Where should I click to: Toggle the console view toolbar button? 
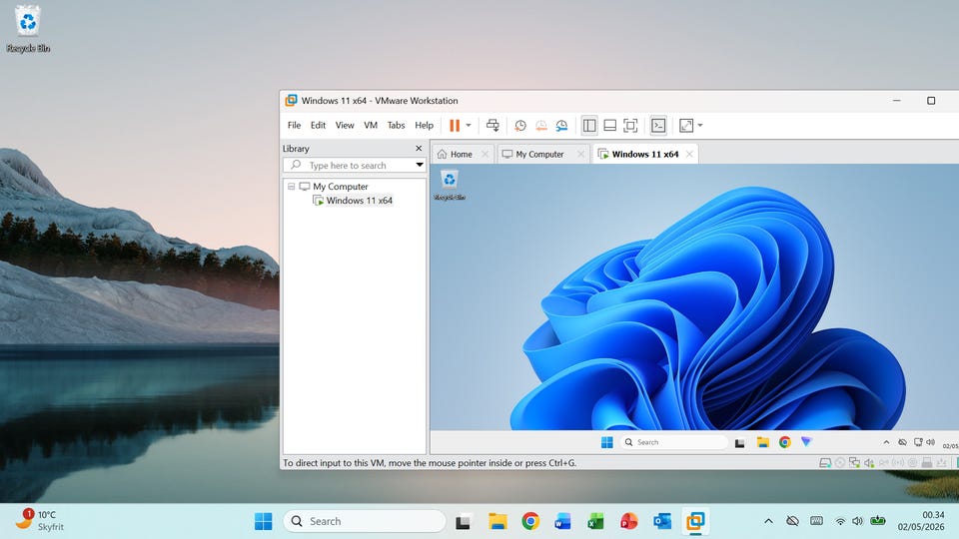(658, 126)
